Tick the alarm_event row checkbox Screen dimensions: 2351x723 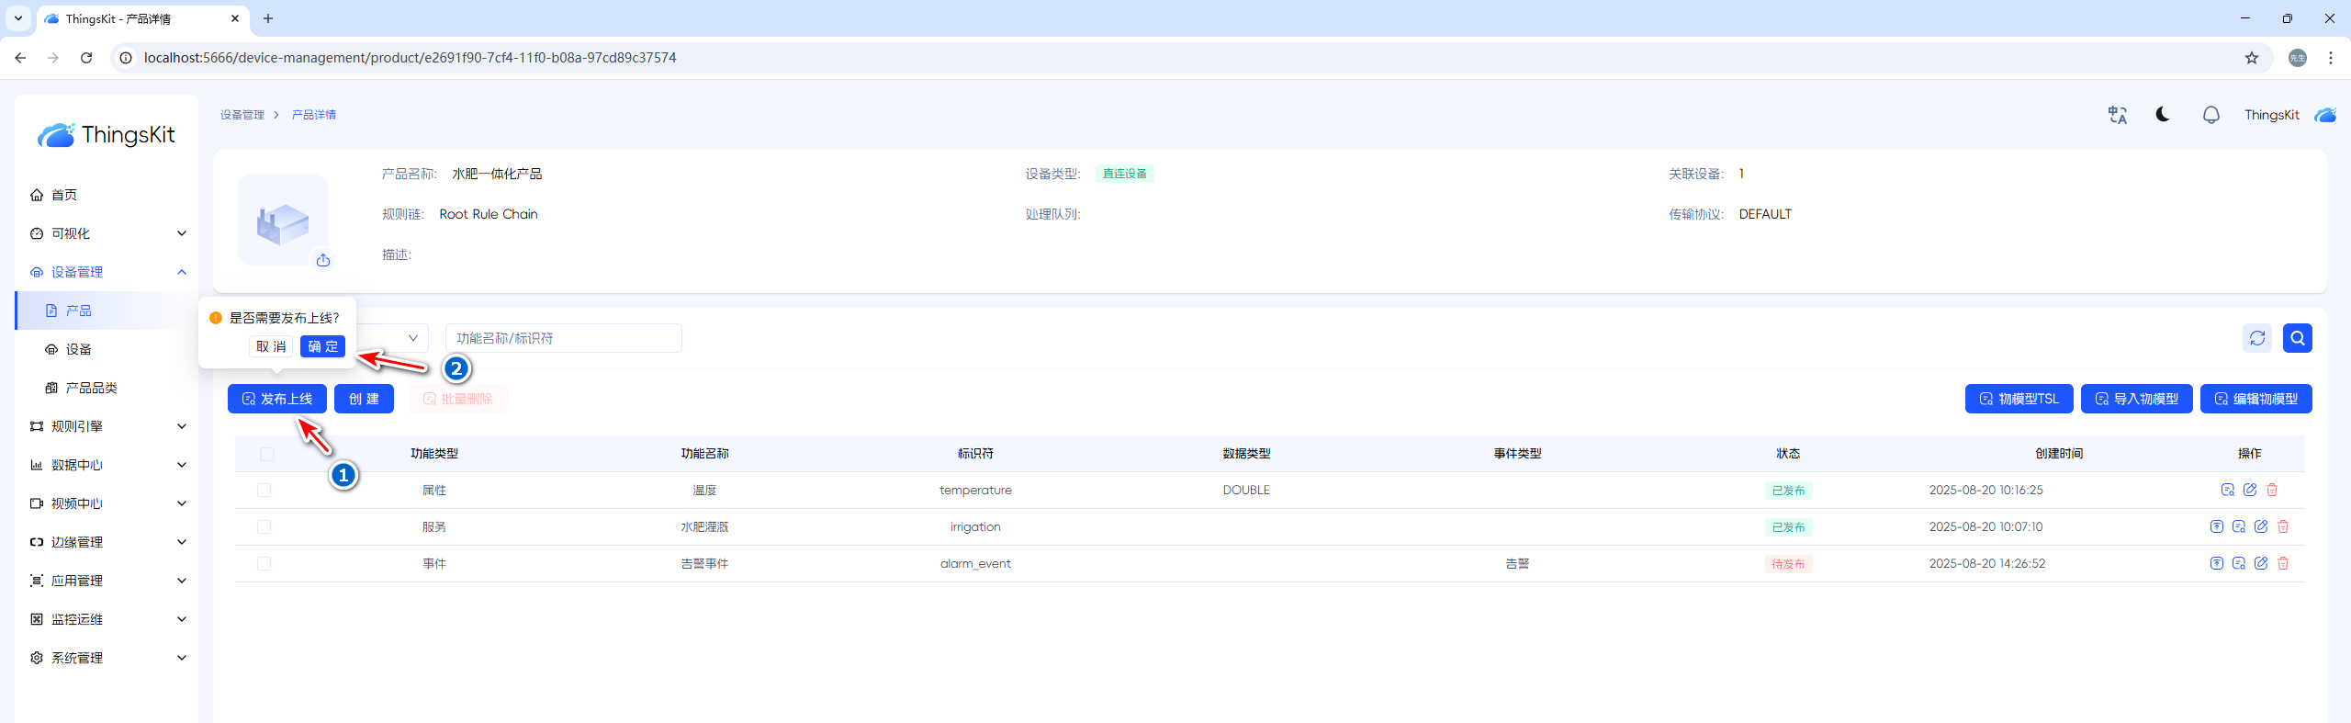[x=264, y=564]
